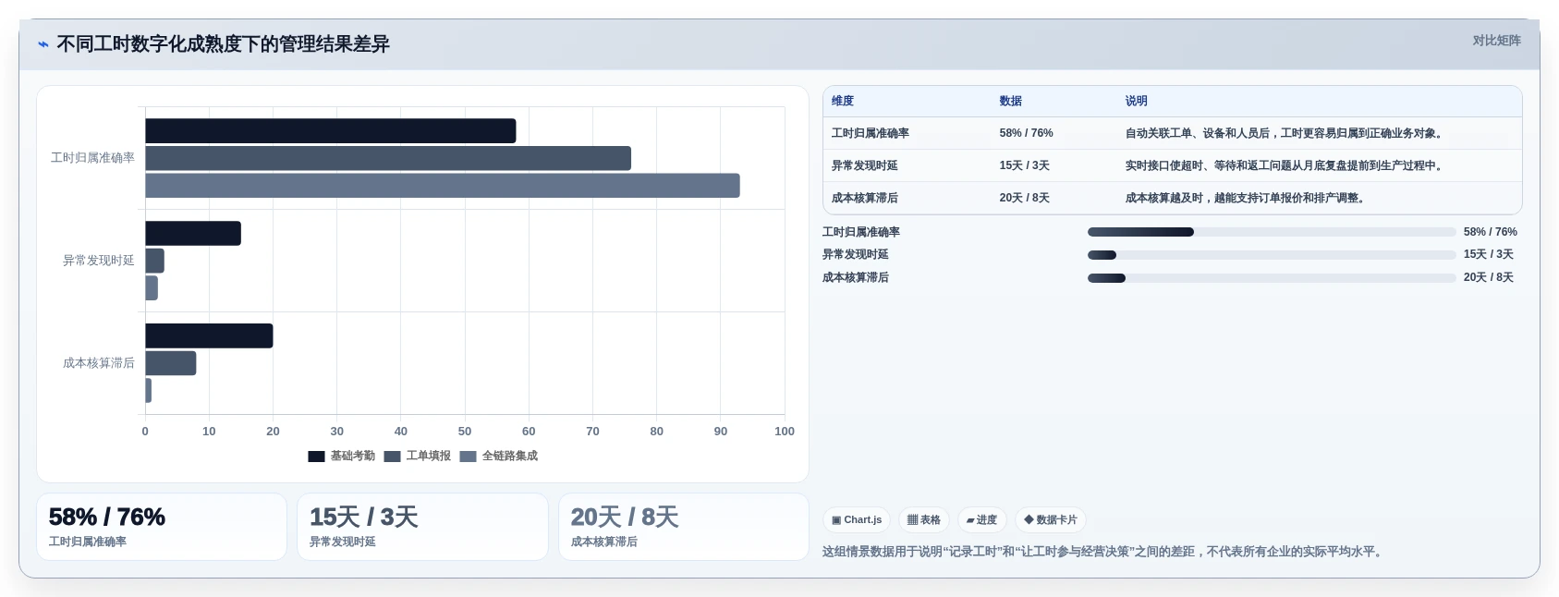Click the 异常发现时延 y-axis label
1559x597 pixels.
(x=99, y=261)
